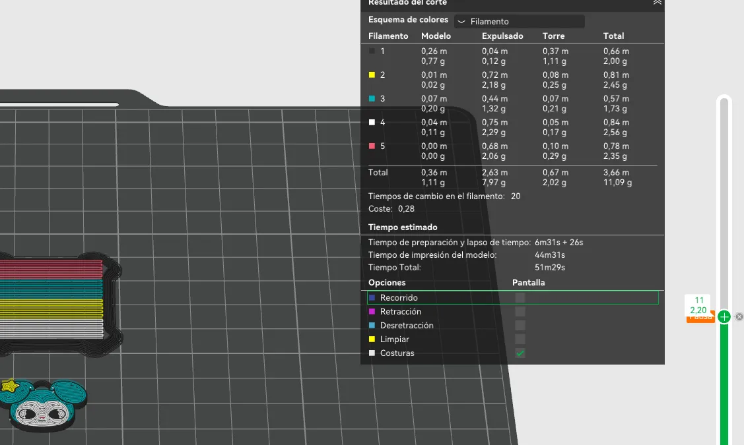Click the red filament 5 color swatch
This screenshot has width=744, height=445.
(372, 146)
